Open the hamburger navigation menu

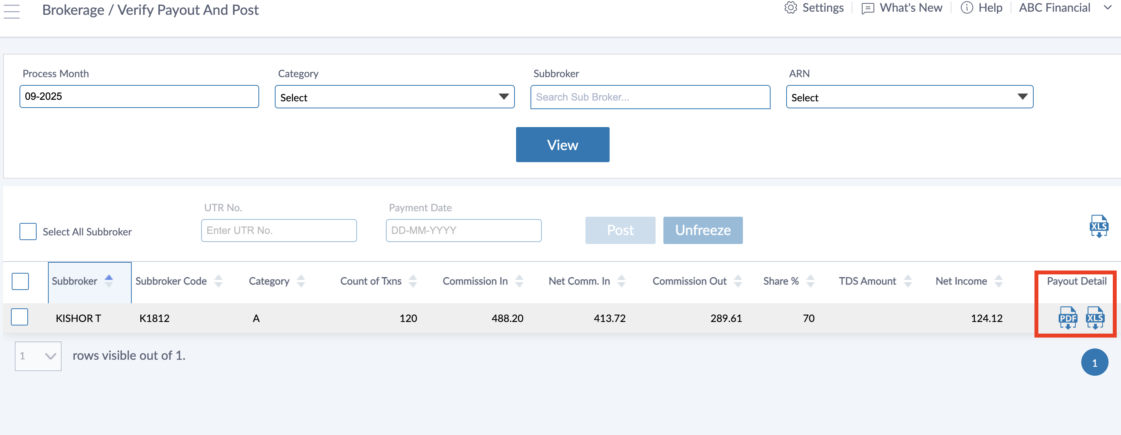click(12, 11)
